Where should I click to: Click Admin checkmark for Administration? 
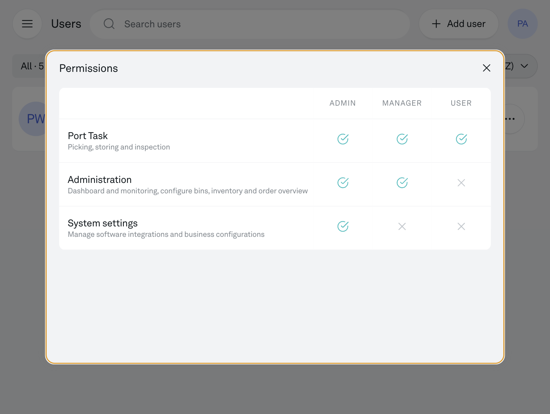pyautogui.click(x=343, y=183)
